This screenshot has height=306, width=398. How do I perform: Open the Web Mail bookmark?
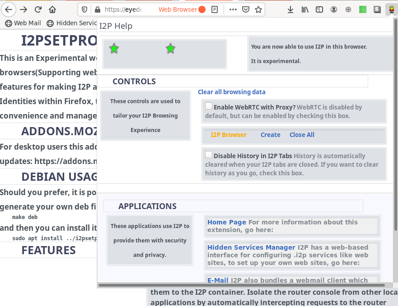[x=23, y=23]
